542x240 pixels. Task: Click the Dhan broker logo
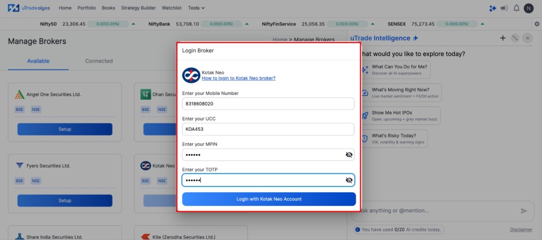click(146, 94)
